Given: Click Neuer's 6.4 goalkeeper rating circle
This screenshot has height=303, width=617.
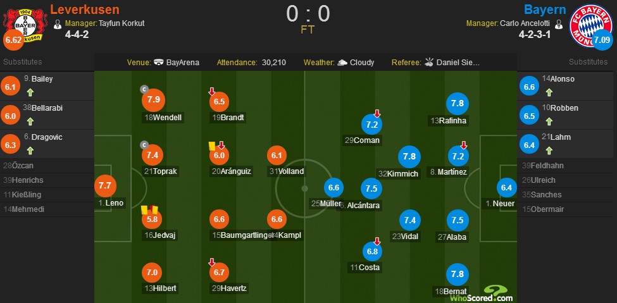Looking at the screenshot, I should (x=506, y=188).
